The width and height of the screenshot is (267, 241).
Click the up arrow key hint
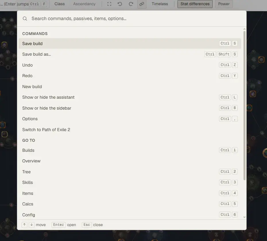pos(24,225)
